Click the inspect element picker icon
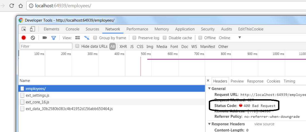Viewport: 306px width, 132px height. 24,29
